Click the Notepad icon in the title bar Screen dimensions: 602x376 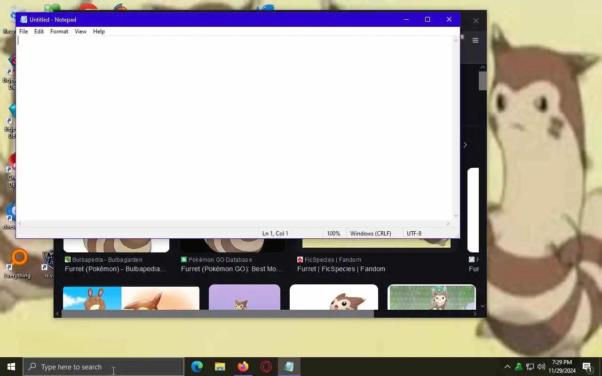tap(24, 19)
